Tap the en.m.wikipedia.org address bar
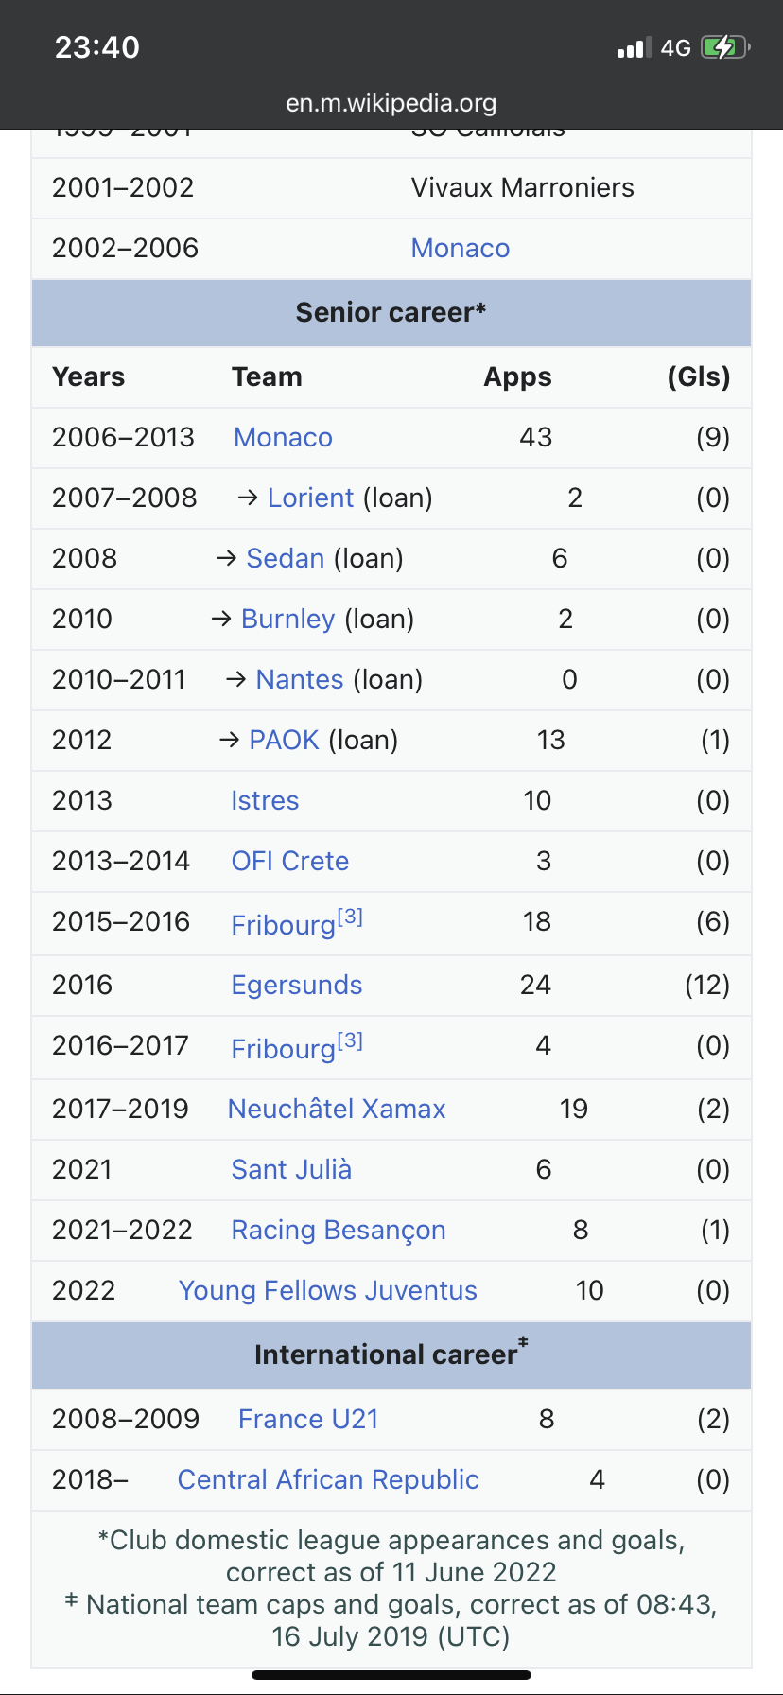Image resolution: width=783 pixels, height=1695 pixels. click(x=391, y=102)
